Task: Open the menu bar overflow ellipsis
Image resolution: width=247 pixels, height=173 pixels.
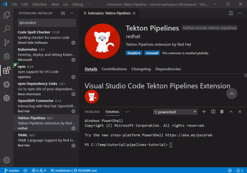Action: point(90,5)
